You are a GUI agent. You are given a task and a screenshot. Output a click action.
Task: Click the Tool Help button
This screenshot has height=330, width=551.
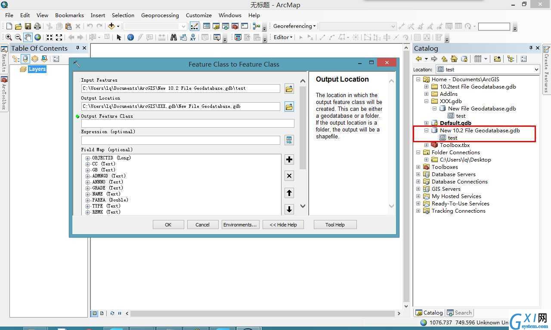[335, 225]
